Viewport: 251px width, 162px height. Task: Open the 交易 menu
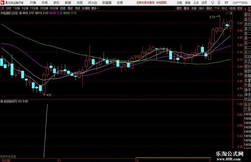pyautogui.click(x=120, y=3)
